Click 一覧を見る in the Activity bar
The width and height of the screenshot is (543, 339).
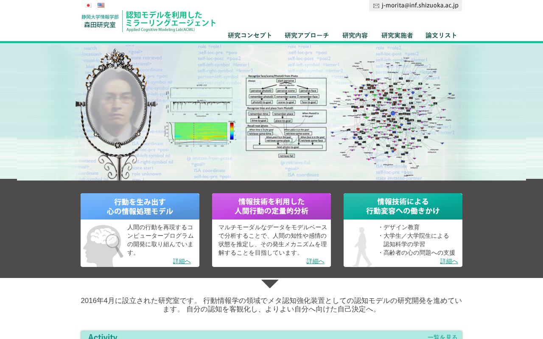[x=442, y=337]
